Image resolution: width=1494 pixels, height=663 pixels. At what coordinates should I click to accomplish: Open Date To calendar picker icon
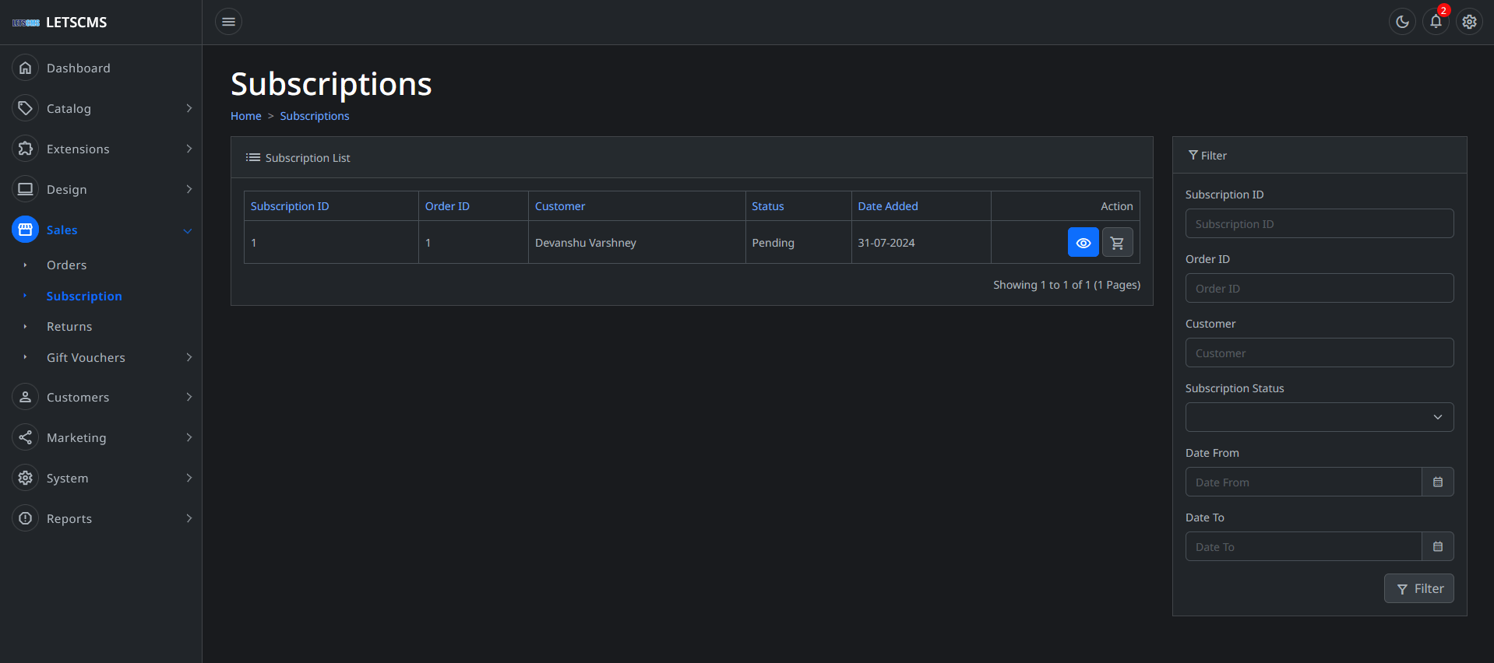tap(1437, 546)
